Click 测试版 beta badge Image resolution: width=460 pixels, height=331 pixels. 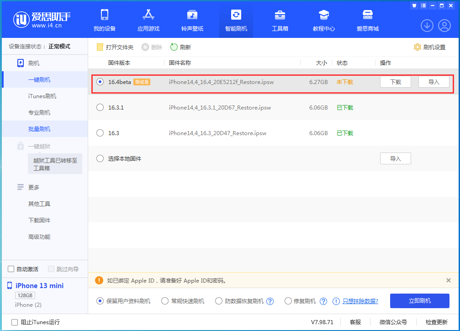(142, 82)
